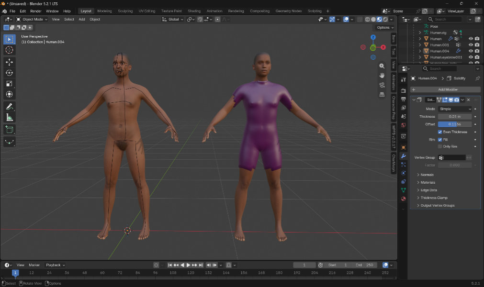Hide Human.004 in viewport via eye icon
Screen dimensions: 484x287
pyautogui.click(x=471, y=51)
